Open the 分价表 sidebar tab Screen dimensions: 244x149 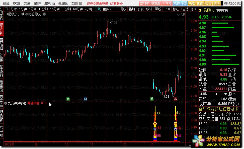click(x=2, y=58)
